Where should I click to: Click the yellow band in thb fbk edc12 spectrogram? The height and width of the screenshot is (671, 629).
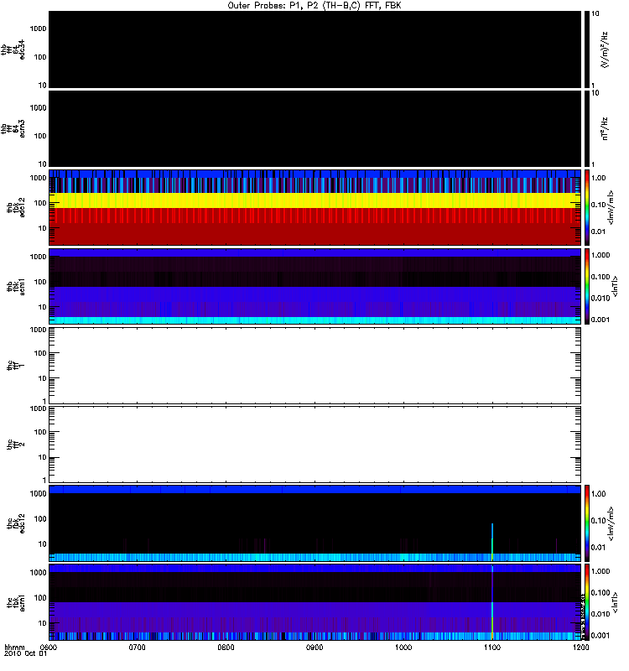(314, 200)
